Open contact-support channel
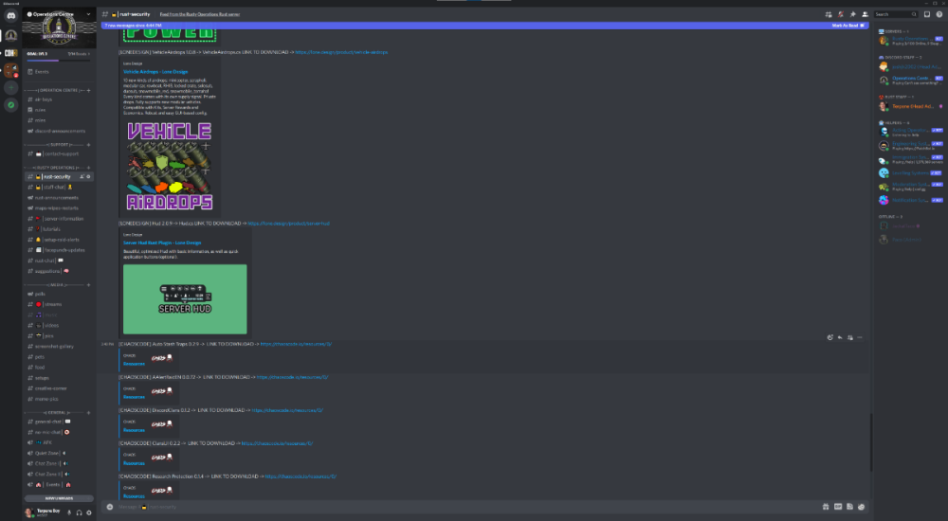This screenshot has height=521, width=948. pos(59,154)
